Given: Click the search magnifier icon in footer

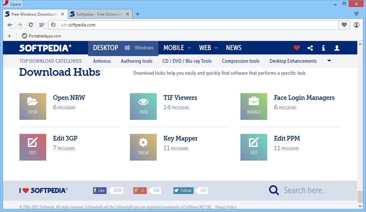Looking at the screenshot, I should tap(274, 190).
